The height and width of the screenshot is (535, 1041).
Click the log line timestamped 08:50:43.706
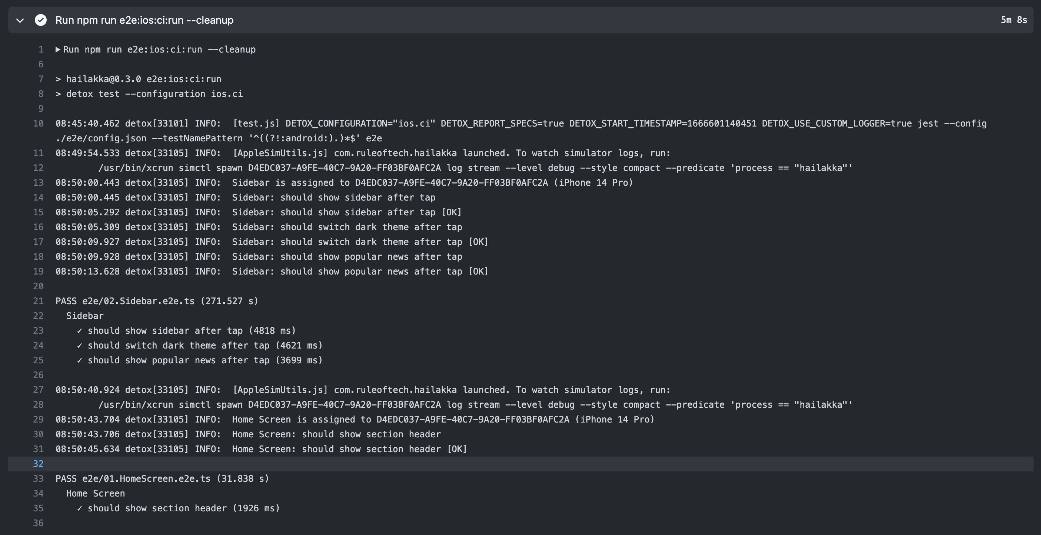(x=248, y=434)
